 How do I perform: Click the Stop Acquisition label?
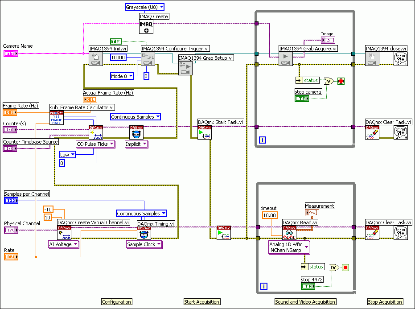tap(385, 302)
